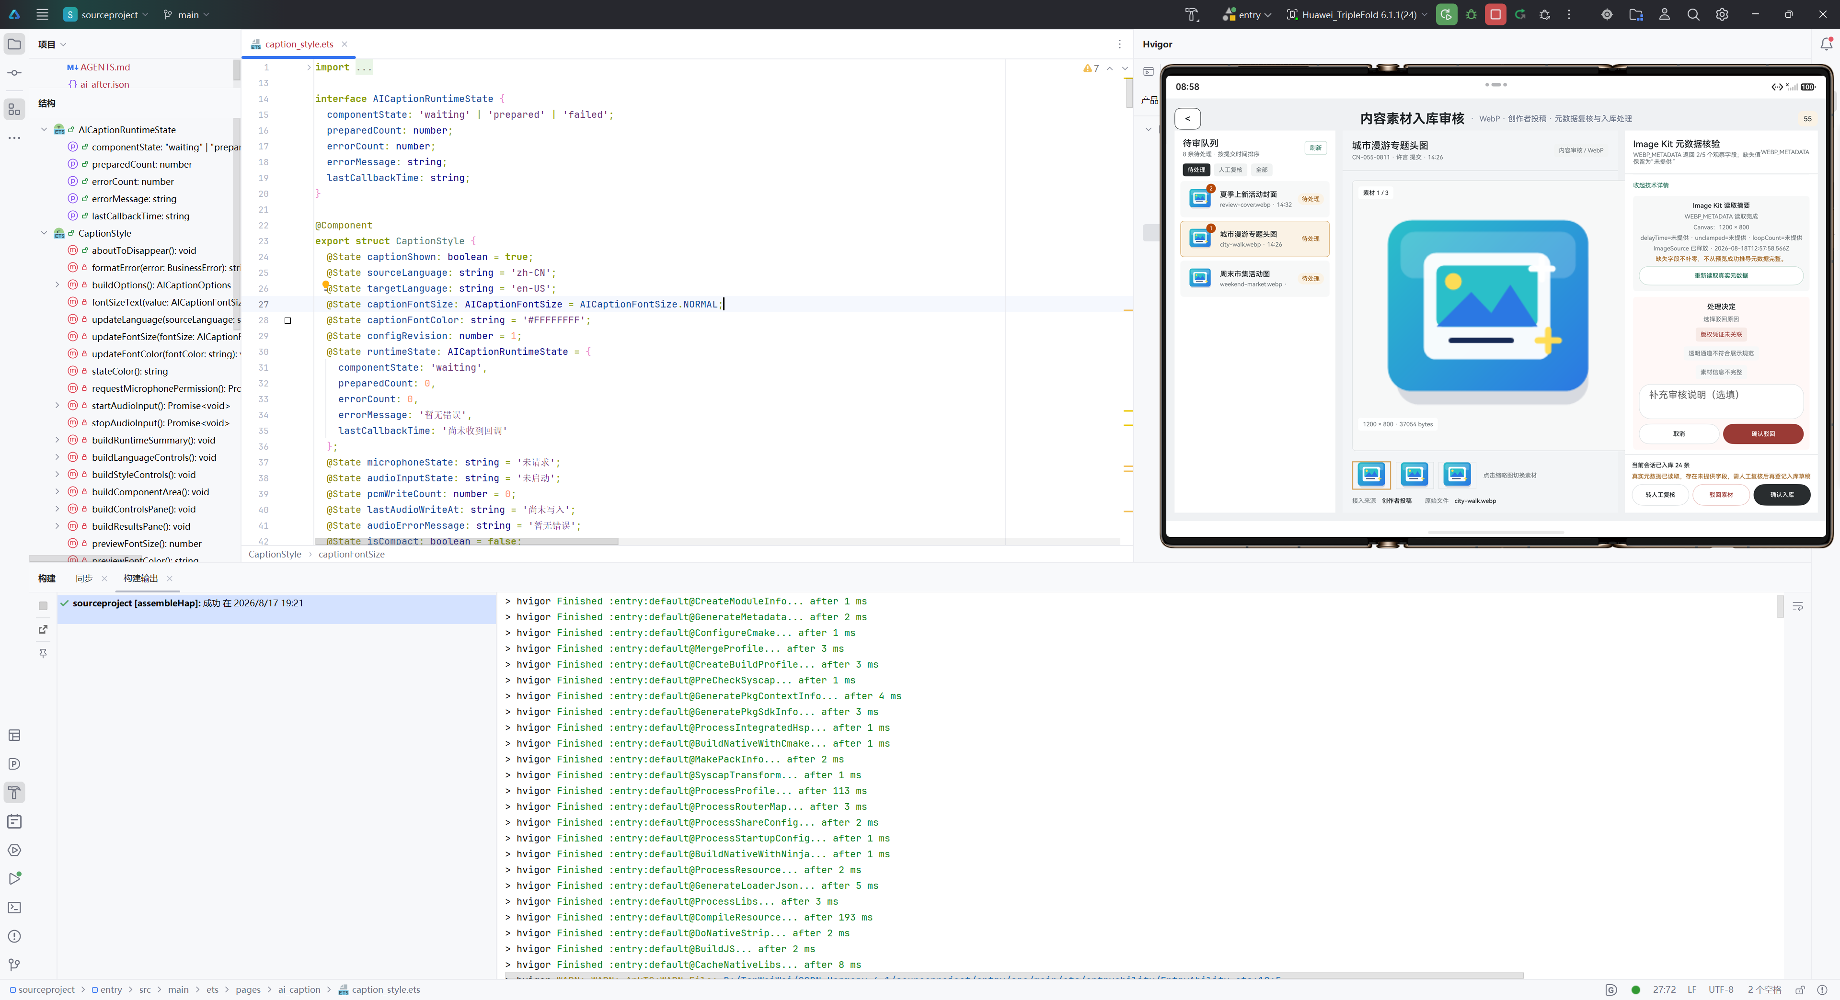The height and width of the screenshot is (1000, 1840).
Task: Open the Git version control tool window icon
Action: 14,965
